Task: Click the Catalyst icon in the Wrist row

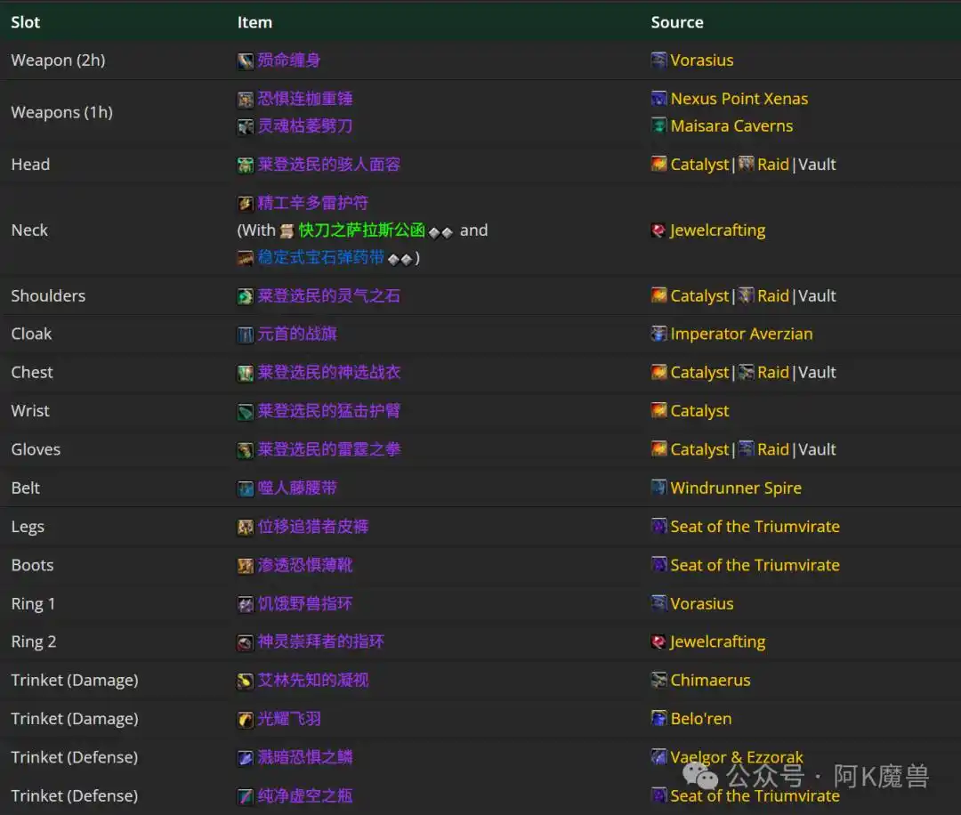Action: 658,411
